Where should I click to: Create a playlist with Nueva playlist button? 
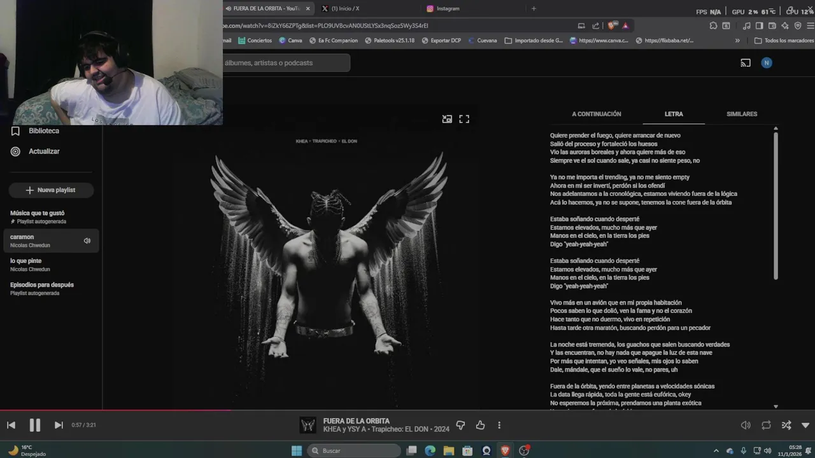point(51,190)
